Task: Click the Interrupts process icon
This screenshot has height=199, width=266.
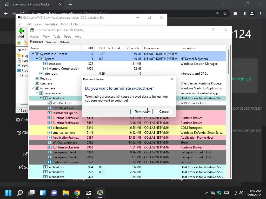Action: click(x=41, y=73)
